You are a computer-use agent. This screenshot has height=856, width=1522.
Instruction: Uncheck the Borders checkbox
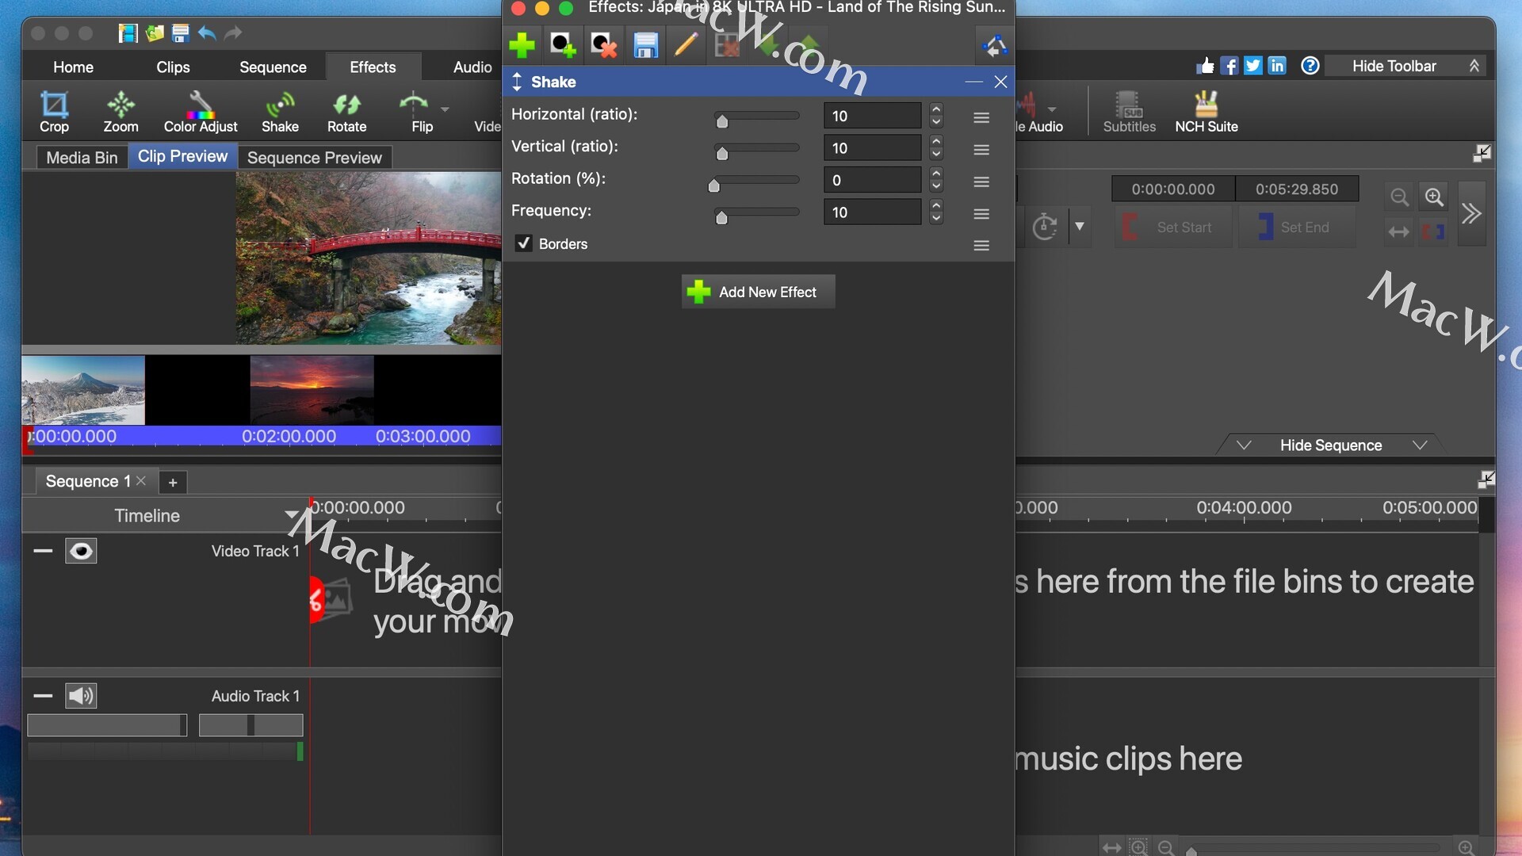(x=523, y=243)
